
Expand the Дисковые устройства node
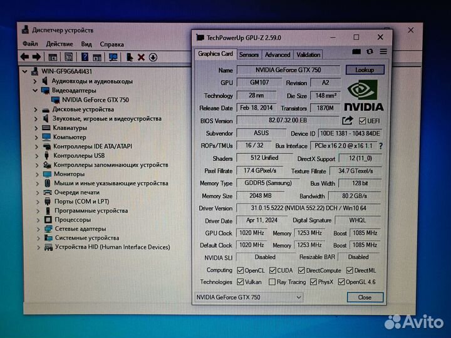pos(36,110)
